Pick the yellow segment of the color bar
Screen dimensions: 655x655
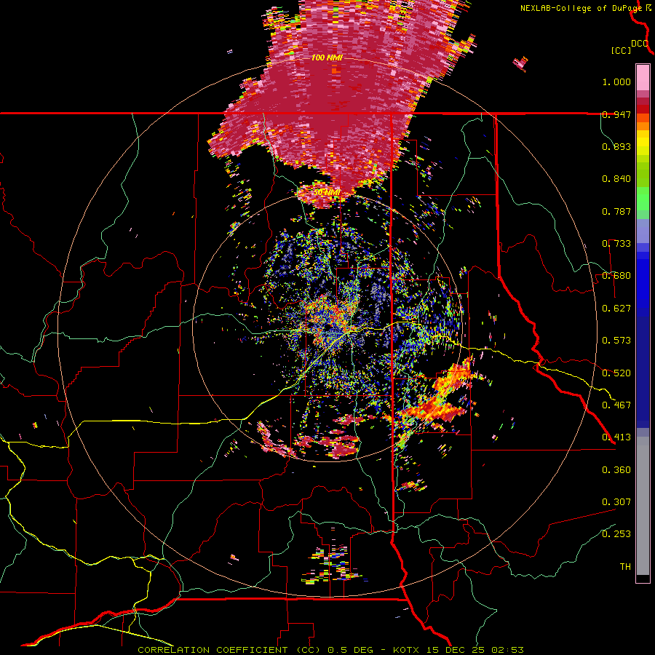pyautogui.click(x=643, y=142)
